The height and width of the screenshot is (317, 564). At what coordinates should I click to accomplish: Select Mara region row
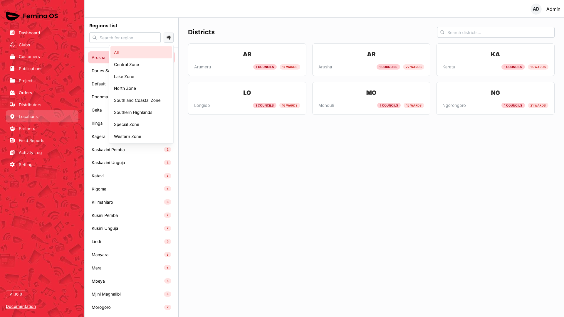click(x=131, y=268)
